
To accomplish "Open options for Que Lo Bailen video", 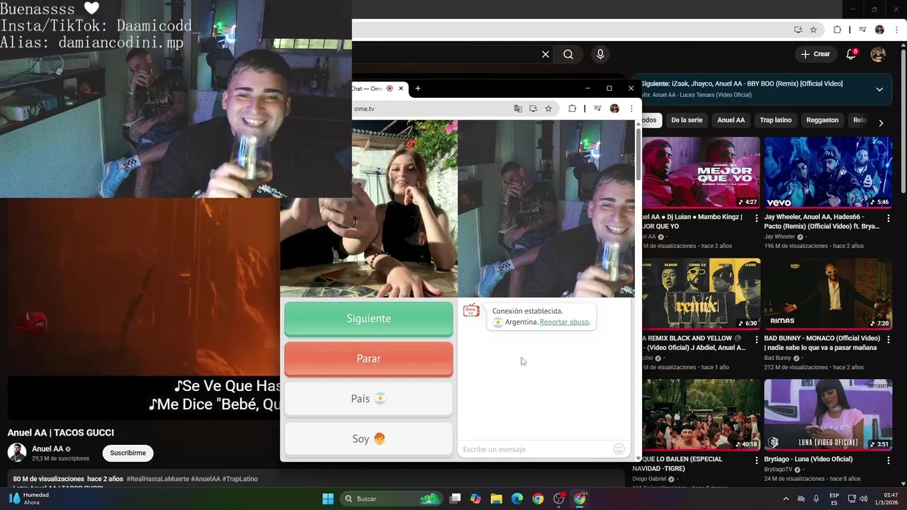I will click(756, 460).
